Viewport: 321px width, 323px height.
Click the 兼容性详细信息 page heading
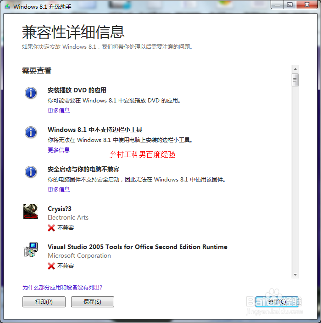[x=73, y=32]
